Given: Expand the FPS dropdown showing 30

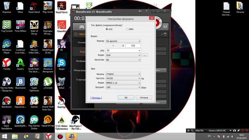Looking at the screenshot, I should pos(123,51).
